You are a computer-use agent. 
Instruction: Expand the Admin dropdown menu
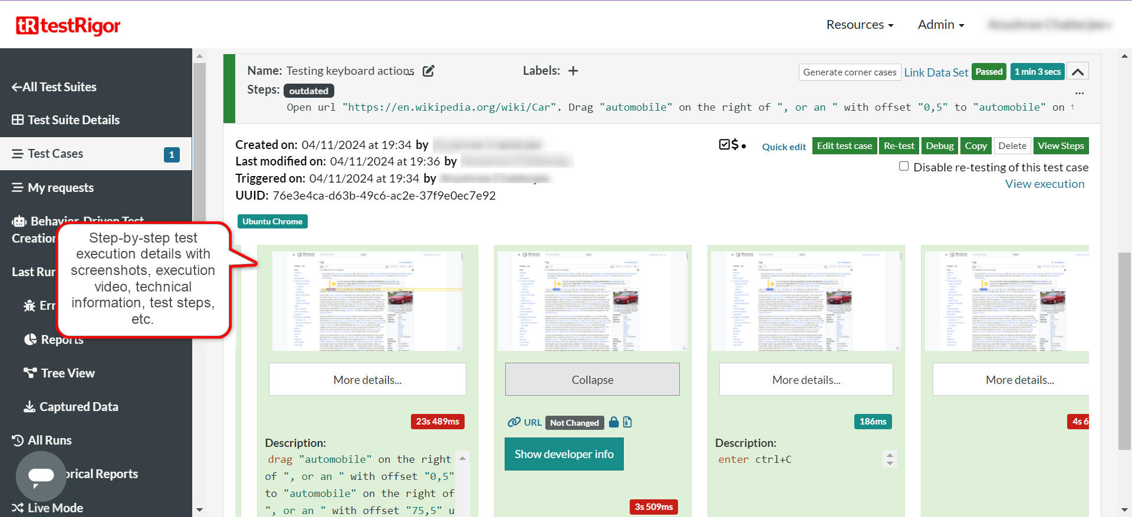940,25
